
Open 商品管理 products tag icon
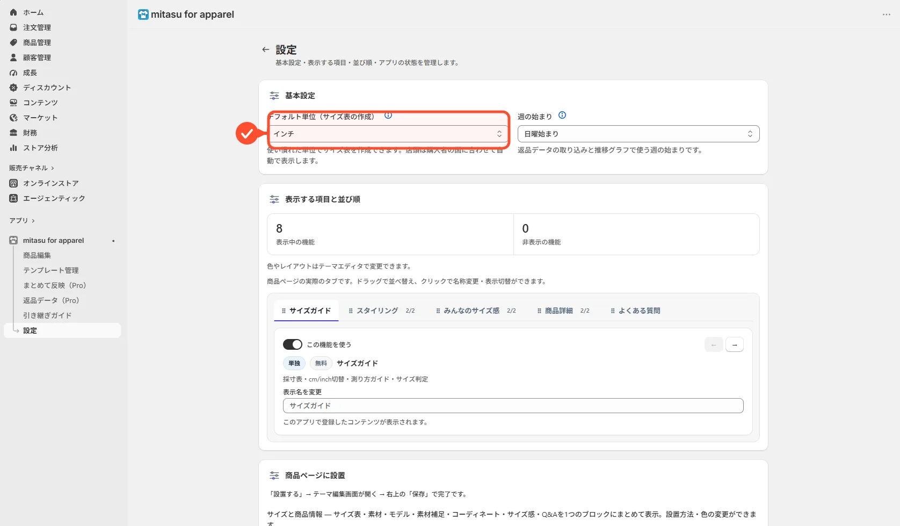[x=13, y=42]
